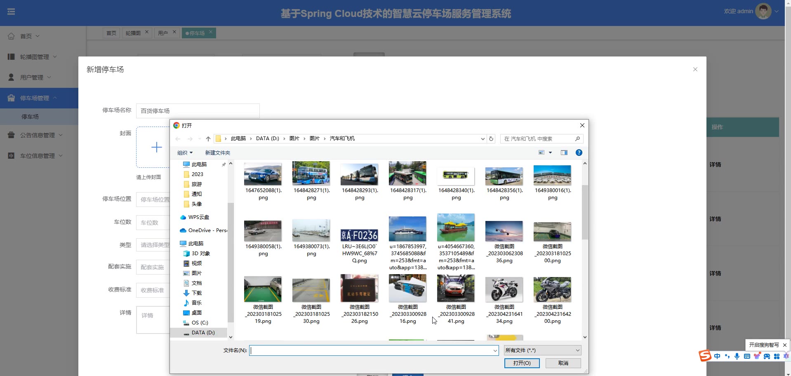Image resolution: width=791 pixels, height=376 pixels.
Task: Open the 组织 dropdown menu
Action: pyautogui.click(x=185, y=153)
